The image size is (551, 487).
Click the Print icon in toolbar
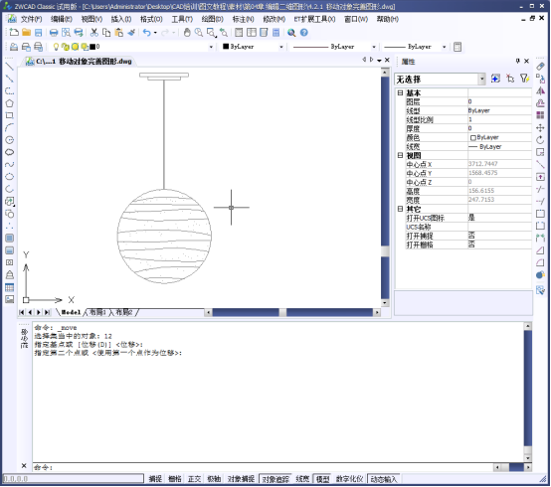click(x=54, y=33)
